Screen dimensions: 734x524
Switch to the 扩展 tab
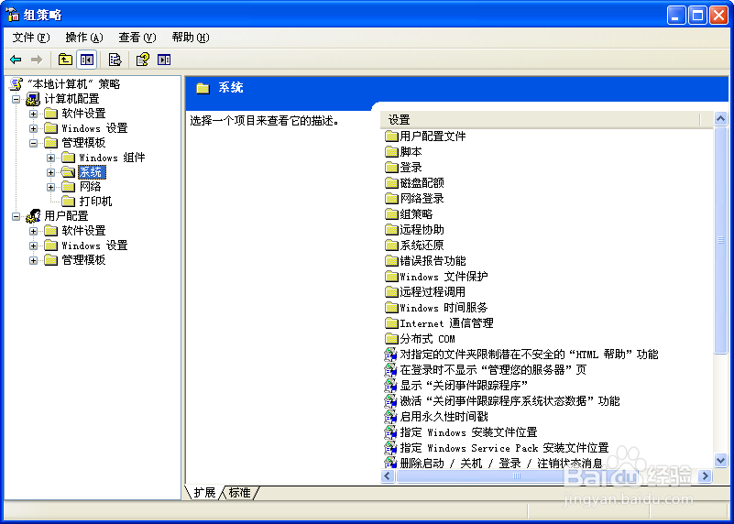(x=204, y=492)
